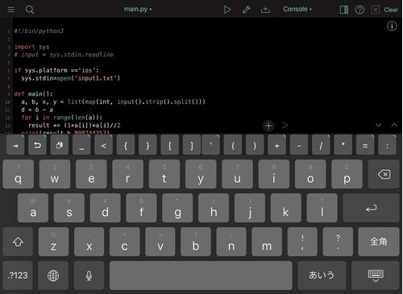Image resolution: width=403 pixels, height=294 pixels.
Task: Click the line "sys.stdin=open('input1.txt')"
Action: pyautogui.click(x=70, y=78)
